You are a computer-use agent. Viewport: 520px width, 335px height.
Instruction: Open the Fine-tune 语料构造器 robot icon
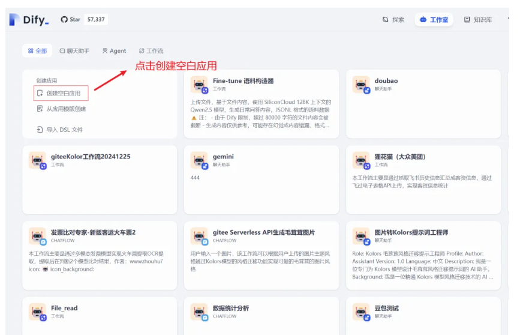[199, 85]
